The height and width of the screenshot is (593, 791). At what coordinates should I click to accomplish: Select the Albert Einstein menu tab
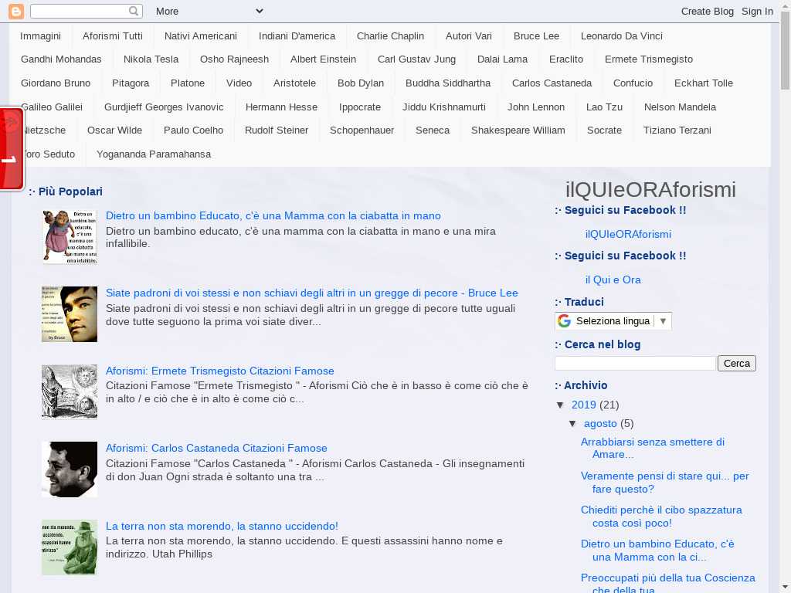[x=323, y=59]
